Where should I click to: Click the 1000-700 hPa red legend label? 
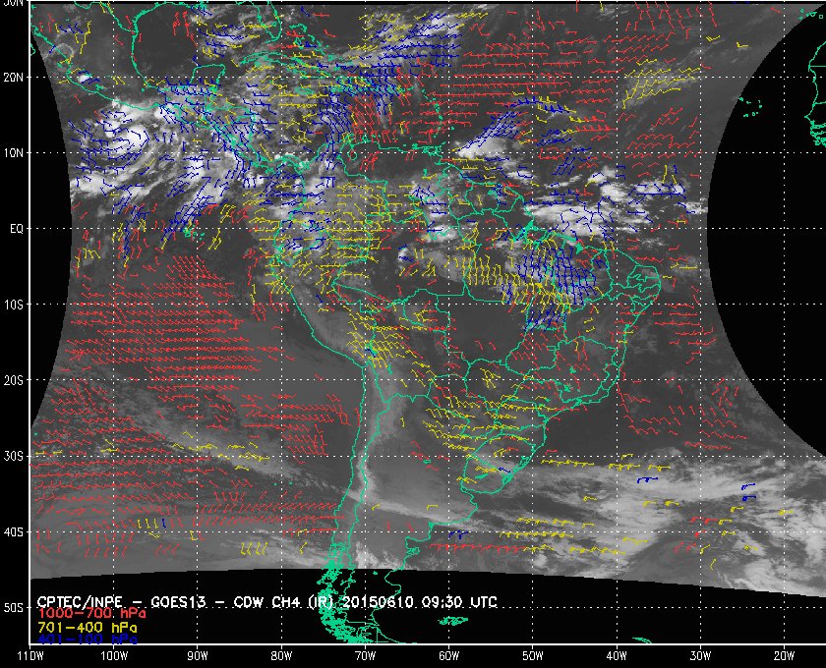click(x=91, y=614)
